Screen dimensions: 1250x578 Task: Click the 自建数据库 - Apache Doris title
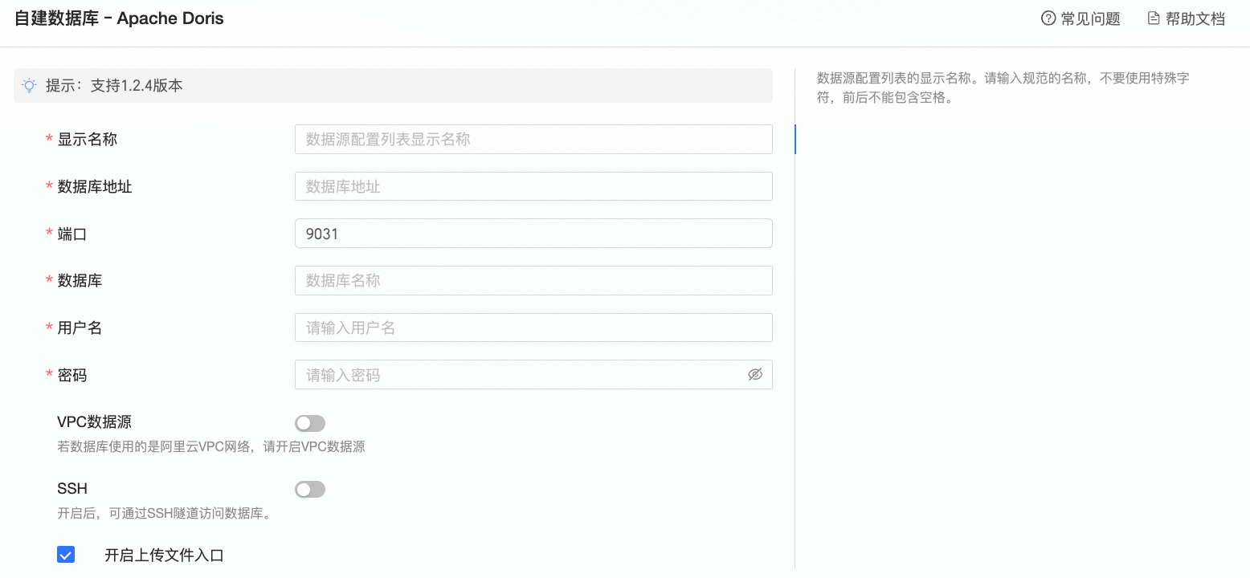click(119, 18)
